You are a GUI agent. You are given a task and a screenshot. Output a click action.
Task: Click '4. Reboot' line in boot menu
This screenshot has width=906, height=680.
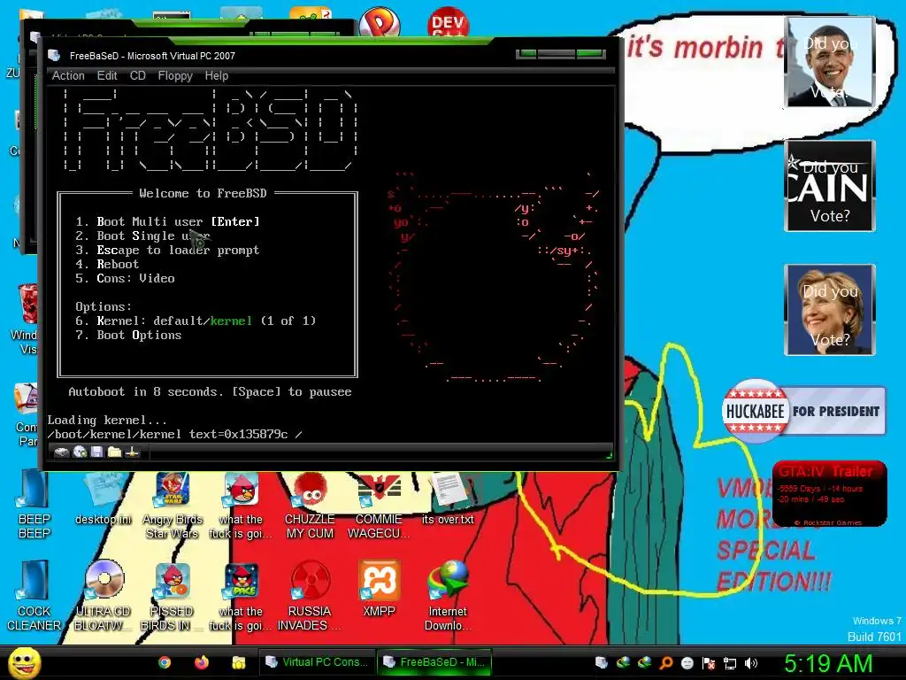point(107,264)
